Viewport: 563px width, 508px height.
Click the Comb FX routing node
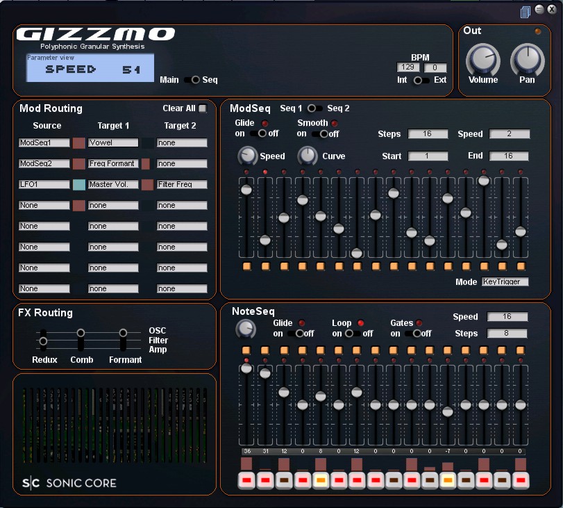pyautogui.click(x=81, y=333)
